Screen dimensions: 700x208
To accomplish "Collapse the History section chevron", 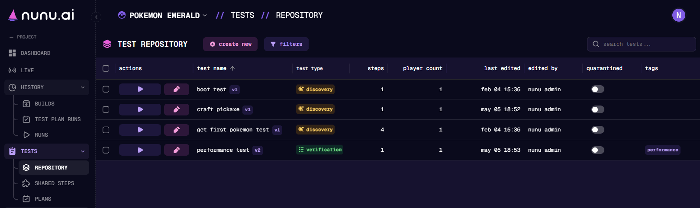I will 83,87.
